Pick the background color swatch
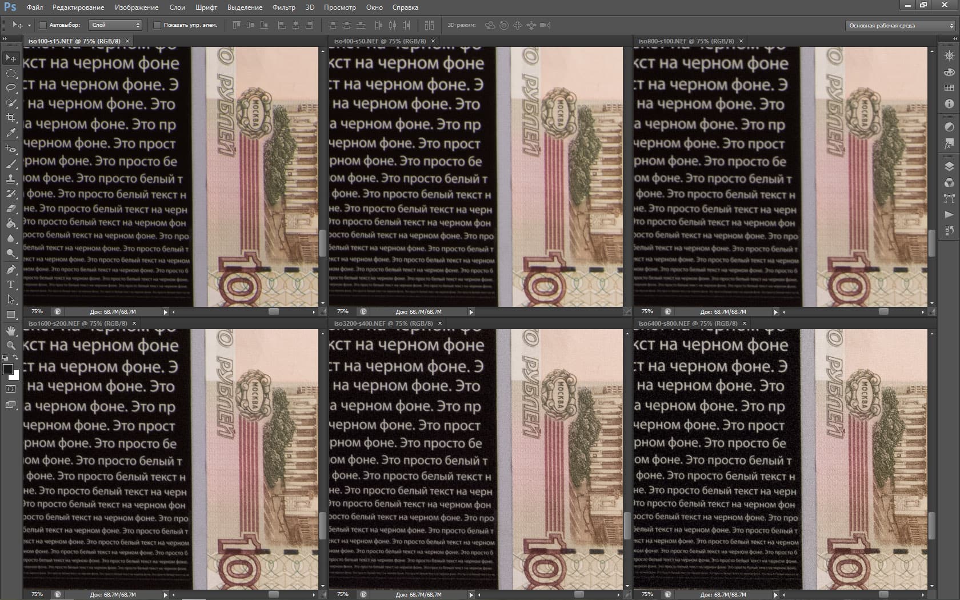960x600 pixels. coord(15,375)
